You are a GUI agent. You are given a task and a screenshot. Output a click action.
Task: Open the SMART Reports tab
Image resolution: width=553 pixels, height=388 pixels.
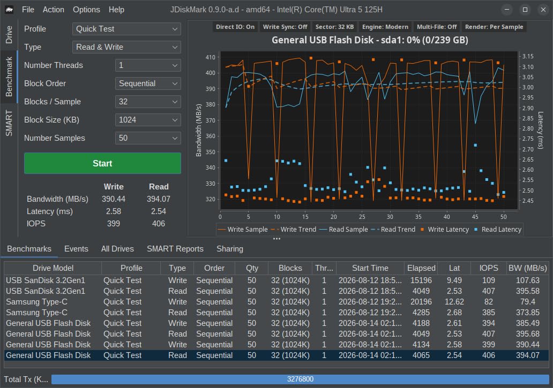tap(175, 249)
